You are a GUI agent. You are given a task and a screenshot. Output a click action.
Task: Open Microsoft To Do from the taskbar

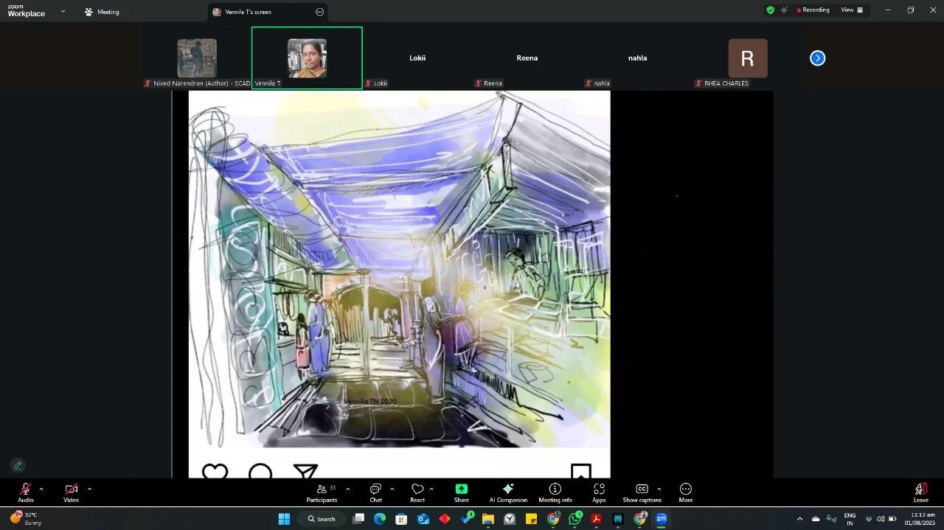click(x=466, y=519)
